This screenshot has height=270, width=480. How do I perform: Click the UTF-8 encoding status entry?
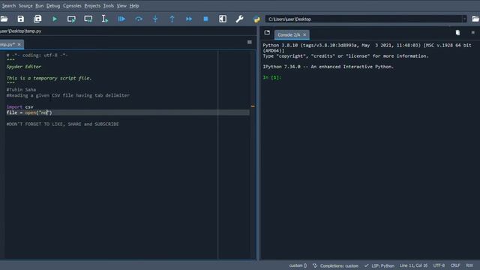point(439,265)
